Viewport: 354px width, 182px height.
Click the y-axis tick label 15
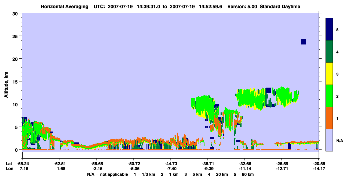click(16, 82)
